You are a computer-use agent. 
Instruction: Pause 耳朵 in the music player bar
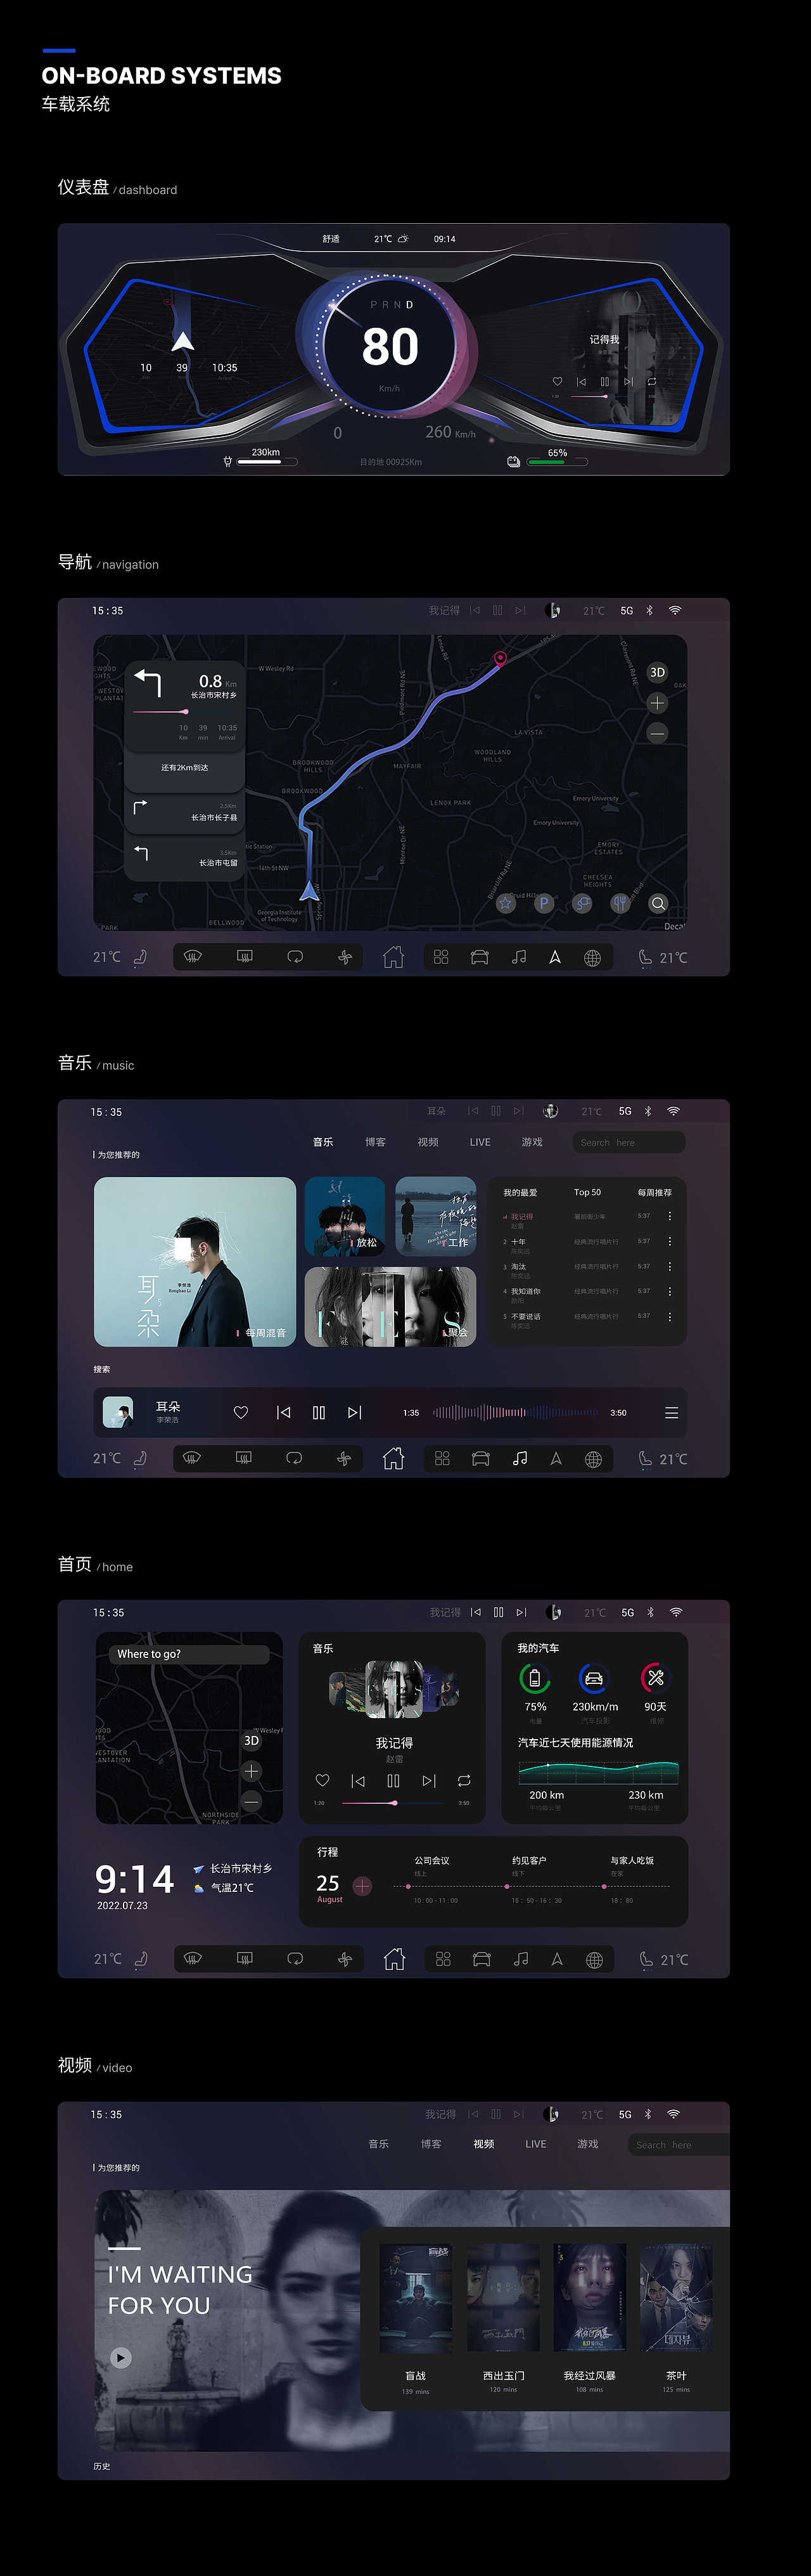point(319,1412)
